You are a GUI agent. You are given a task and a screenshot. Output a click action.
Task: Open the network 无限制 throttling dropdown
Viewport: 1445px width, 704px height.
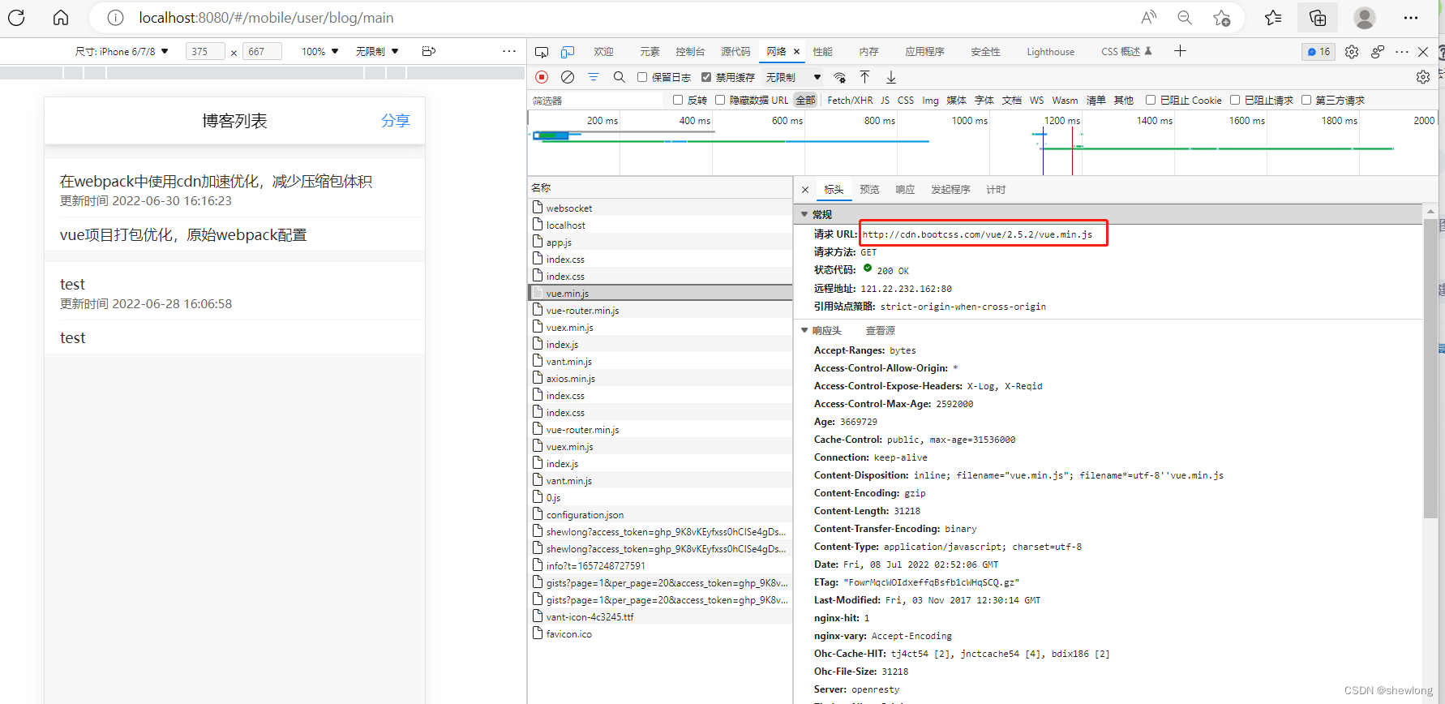pyautogui.click(x=793, y=77)
